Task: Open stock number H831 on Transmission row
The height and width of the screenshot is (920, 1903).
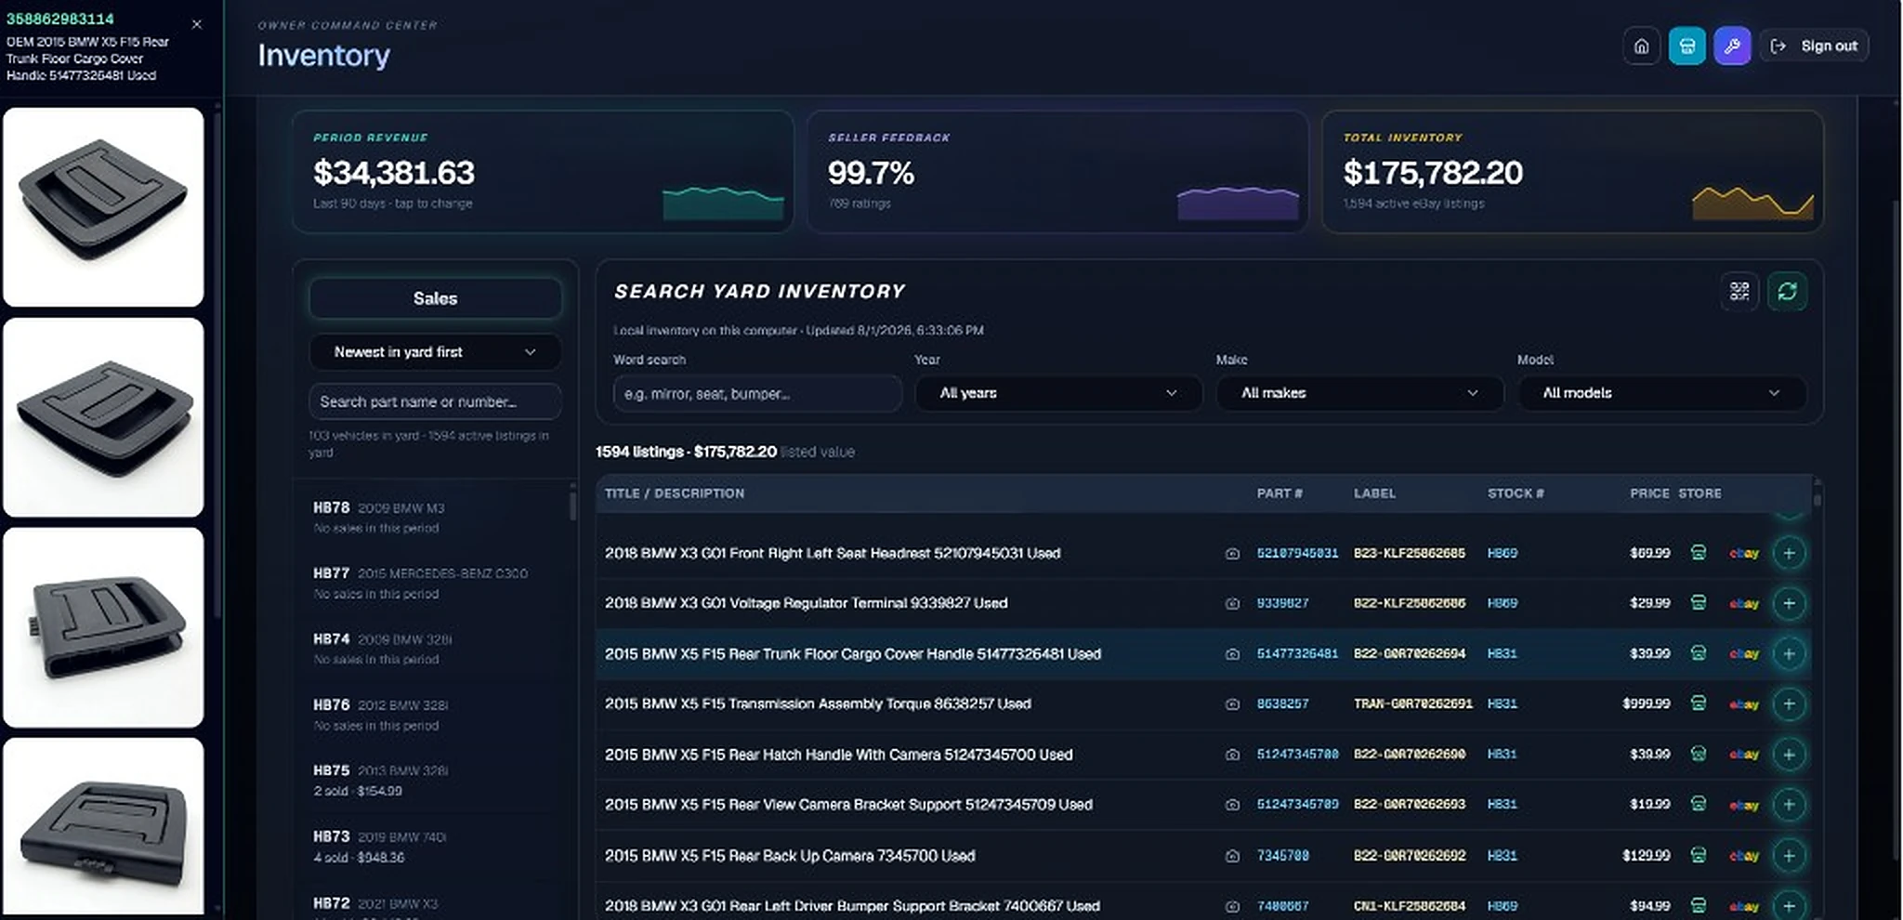Action: pos(1502,703)
